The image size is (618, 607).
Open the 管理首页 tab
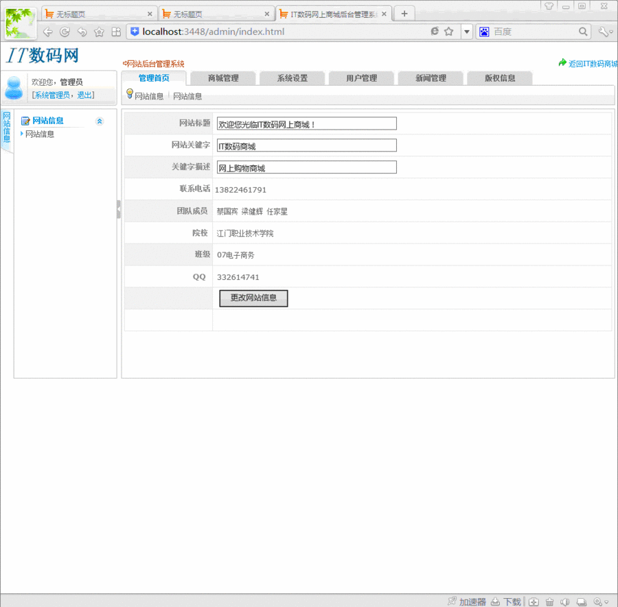[x=154, y=78]
